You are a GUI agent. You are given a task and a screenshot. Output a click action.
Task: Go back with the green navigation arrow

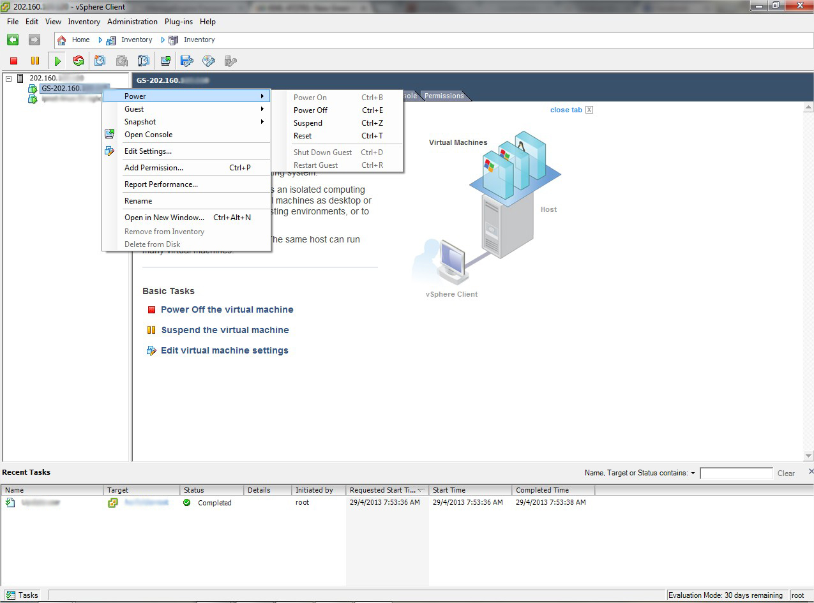click(13, 40)
